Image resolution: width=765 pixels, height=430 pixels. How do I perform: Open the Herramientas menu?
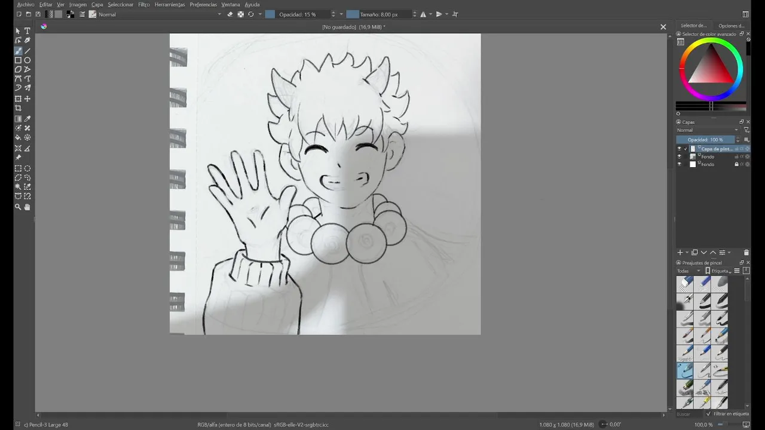[170, 4]
